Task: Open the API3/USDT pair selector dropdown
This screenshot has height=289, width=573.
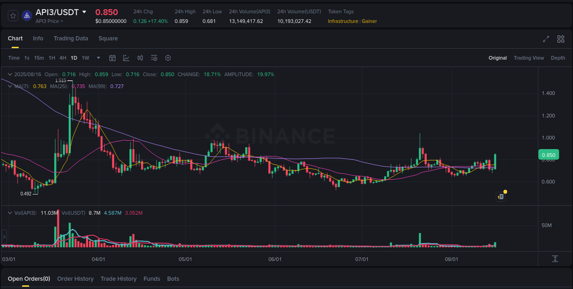Action: coord(84,12)
